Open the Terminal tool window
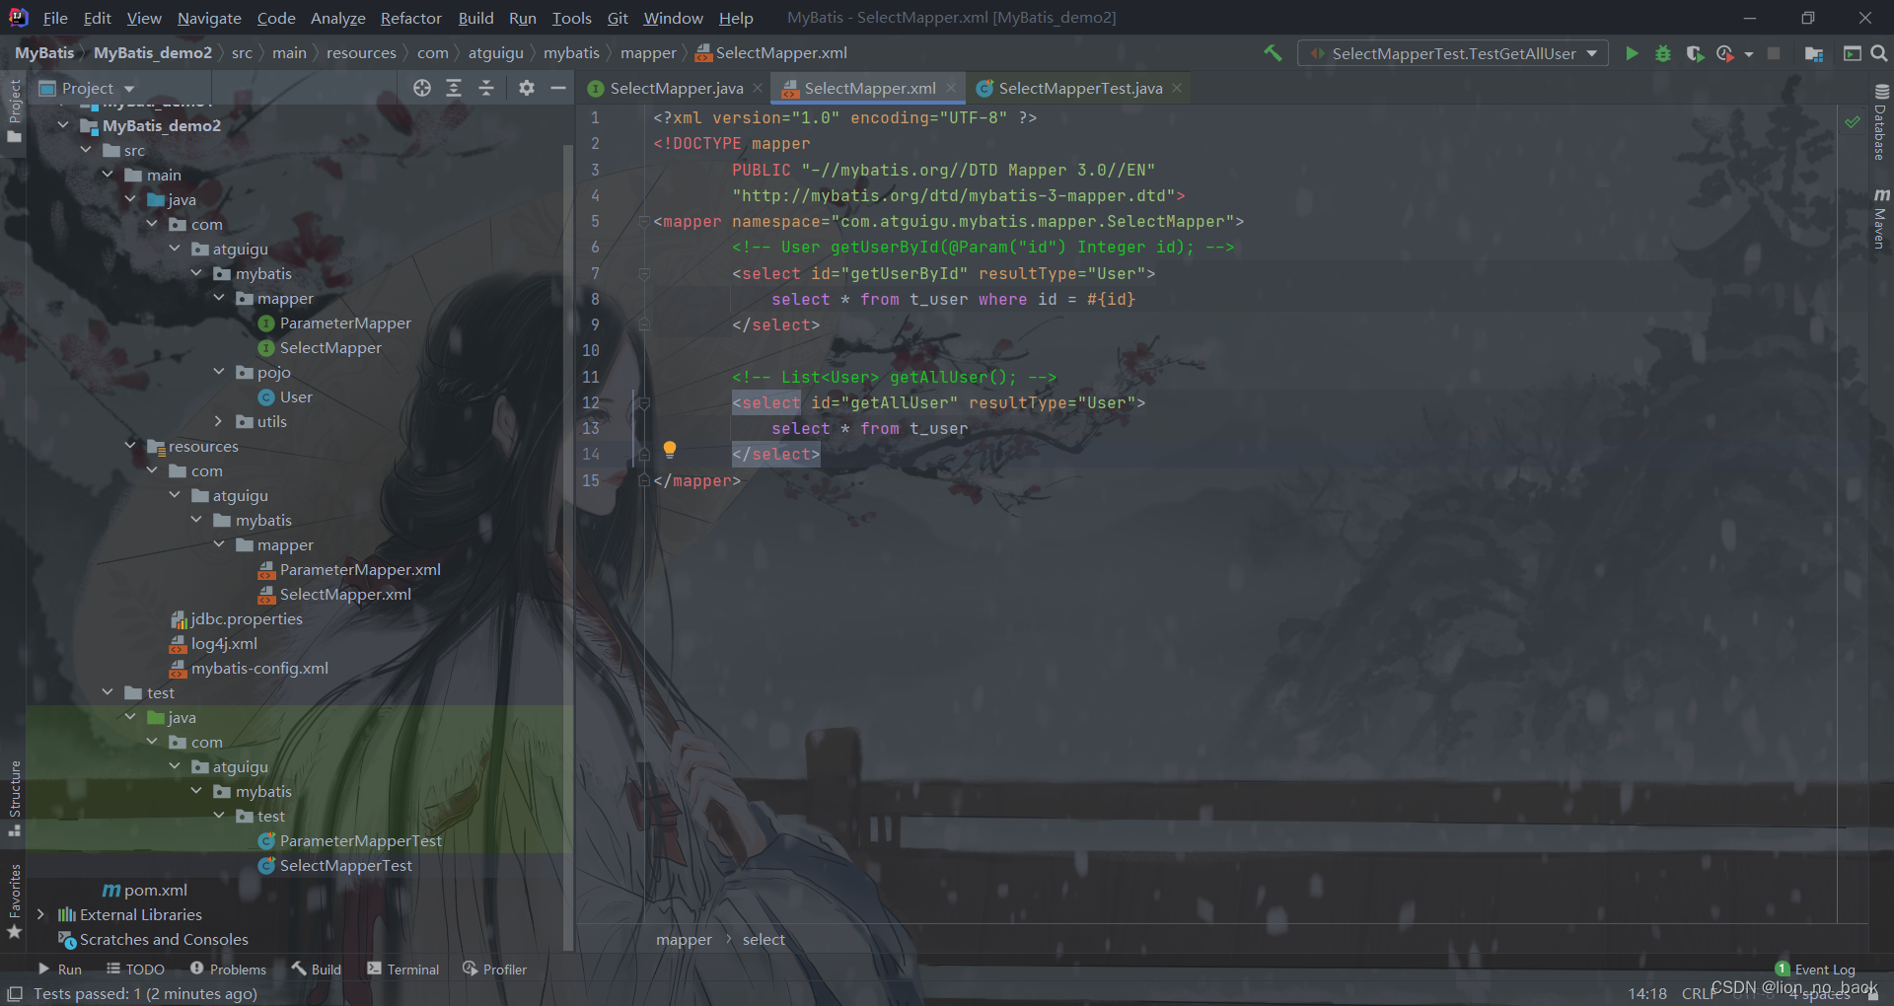Viewport: 1894px width, 1006px height. coord(402,970)
